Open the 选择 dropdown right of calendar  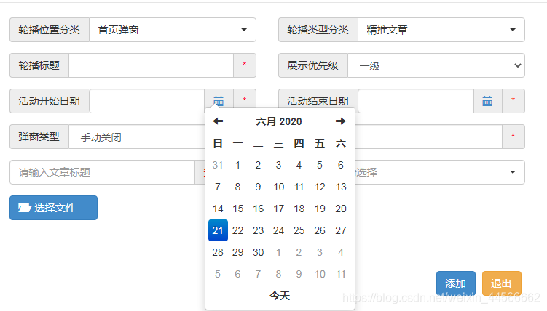[439, 172]
